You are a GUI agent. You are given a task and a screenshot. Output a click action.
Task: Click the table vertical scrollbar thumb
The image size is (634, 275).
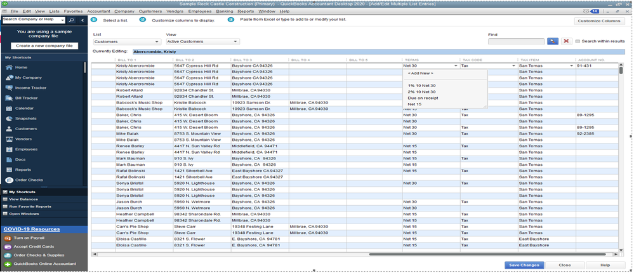click(621, 70)
